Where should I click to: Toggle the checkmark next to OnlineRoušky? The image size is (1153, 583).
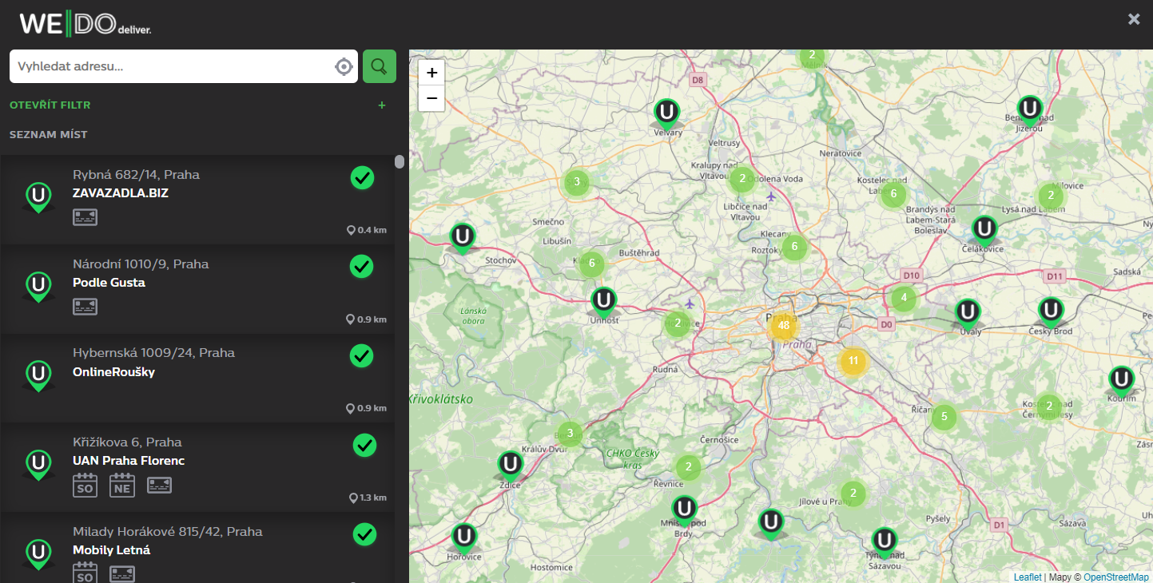pos(362,356)
